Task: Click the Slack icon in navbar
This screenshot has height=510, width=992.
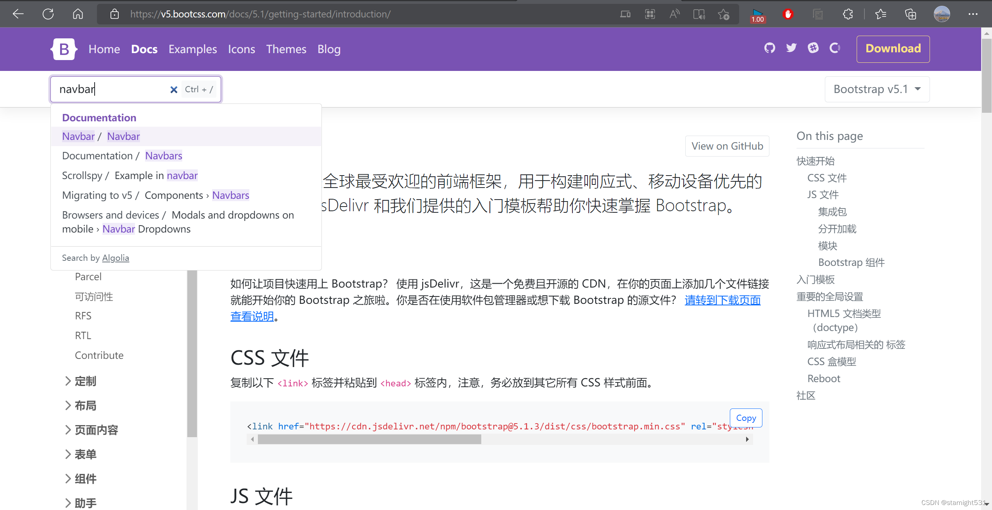Action: click(x=813, y=48)
